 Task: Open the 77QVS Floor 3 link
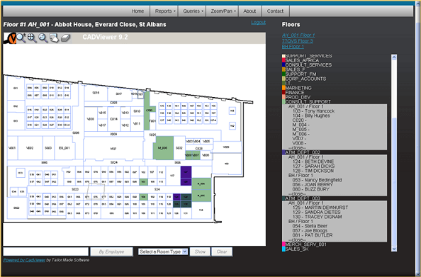[297, 41]
